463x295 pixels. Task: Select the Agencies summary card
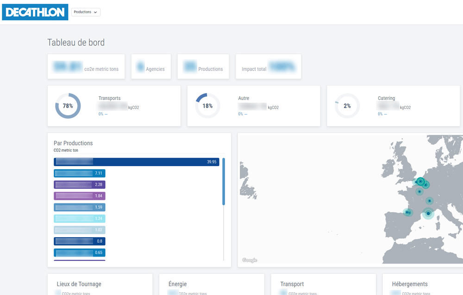[x=151, y=67]
